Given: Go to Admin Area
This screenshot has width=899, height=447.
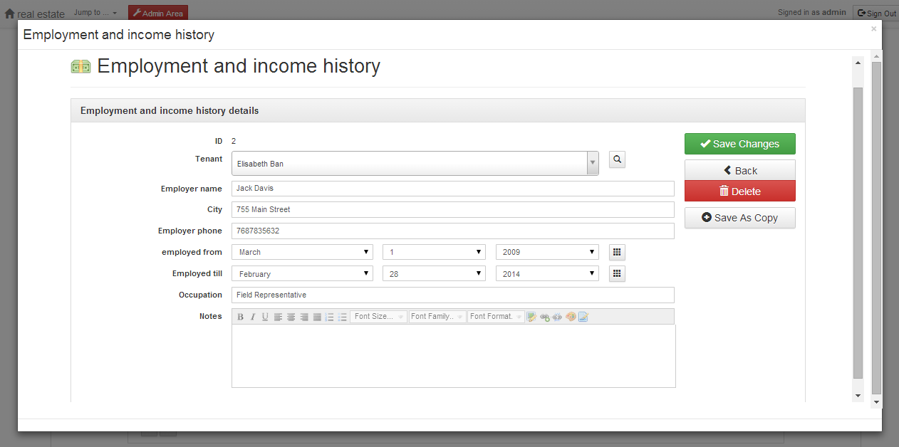Looking at the screenshot, I should [x=158, y=13].
